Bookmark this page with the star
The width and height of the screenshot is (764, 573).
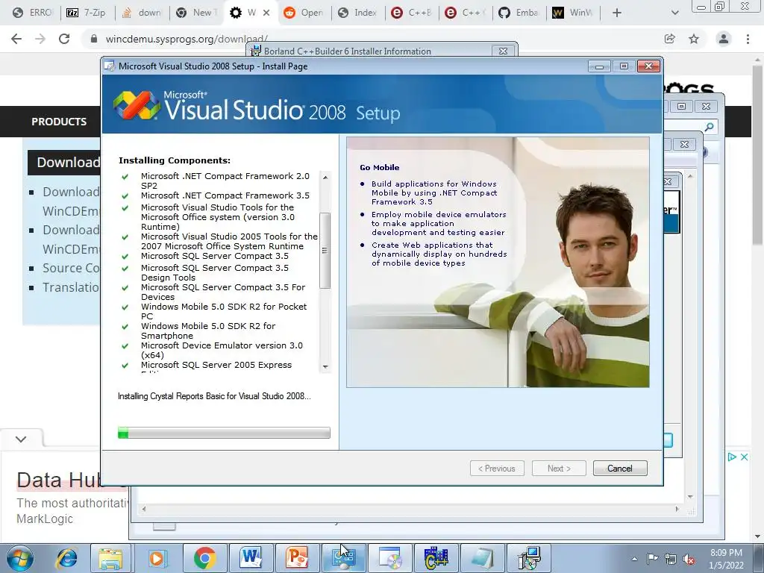(694, 39)
